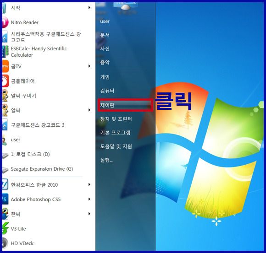Image resolution: width=266 pixels, height=253 pixels.
Task: Open 음악 from the Start menu
Action: click(105, 62)
